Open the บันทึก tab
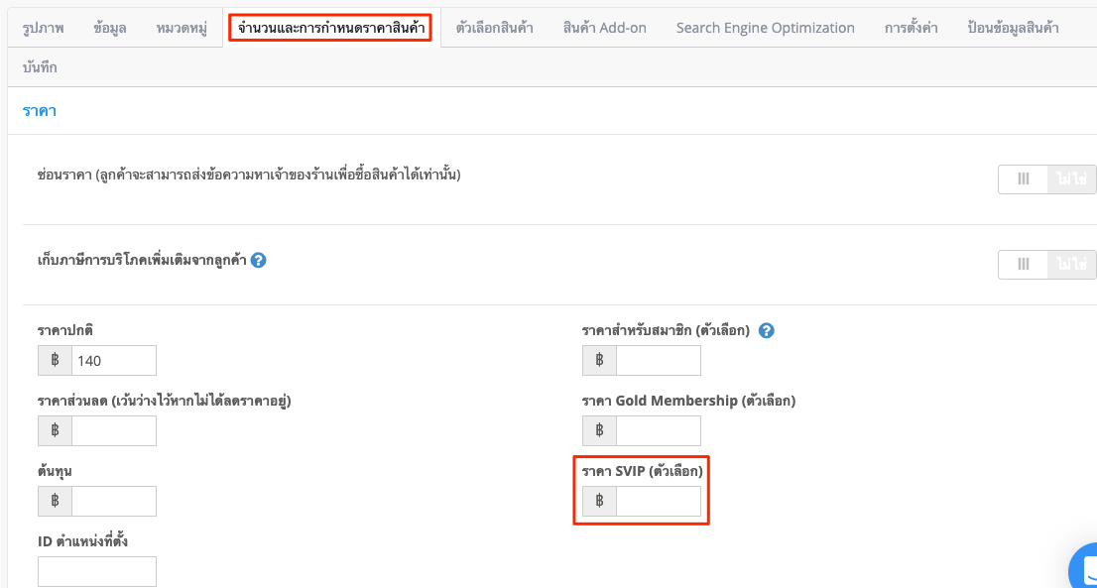This screenshot has height=588, width=1097. (x=40, y=67)
